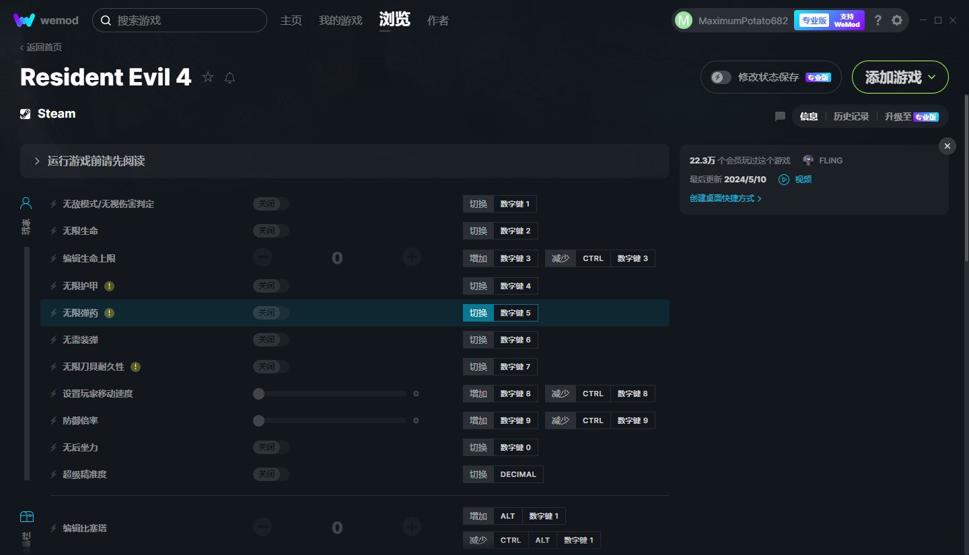The width and height of the screenshot is (969, 555).
Task: Click lightning icon beside 无敌模式/无视伤害判定
Action: tap(54, 204)
